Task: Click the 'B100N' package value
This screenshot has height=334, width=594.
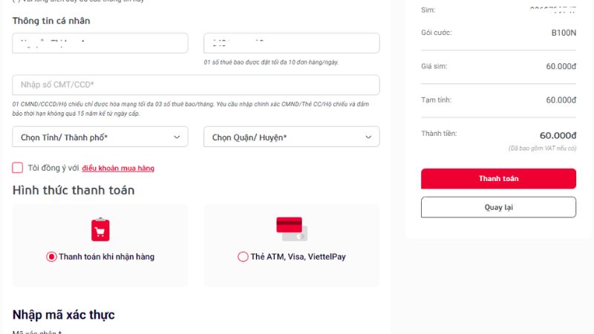Action: pos(564,33)
